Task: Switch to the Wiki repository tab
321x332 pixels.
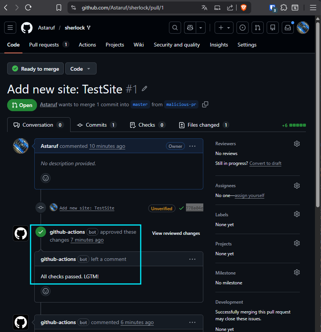Action: (138, 45)
